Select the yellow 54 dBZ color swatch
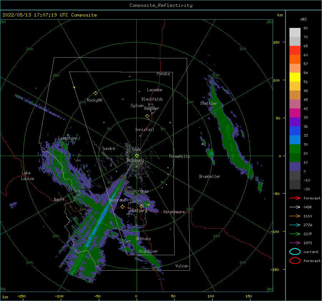Viewport: 322px width, 301px height. pyautogui.click(x=295, y=77)
